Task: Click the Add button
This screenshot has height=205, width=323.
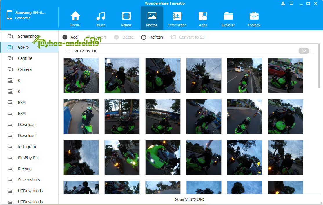Action: (70, 37)
